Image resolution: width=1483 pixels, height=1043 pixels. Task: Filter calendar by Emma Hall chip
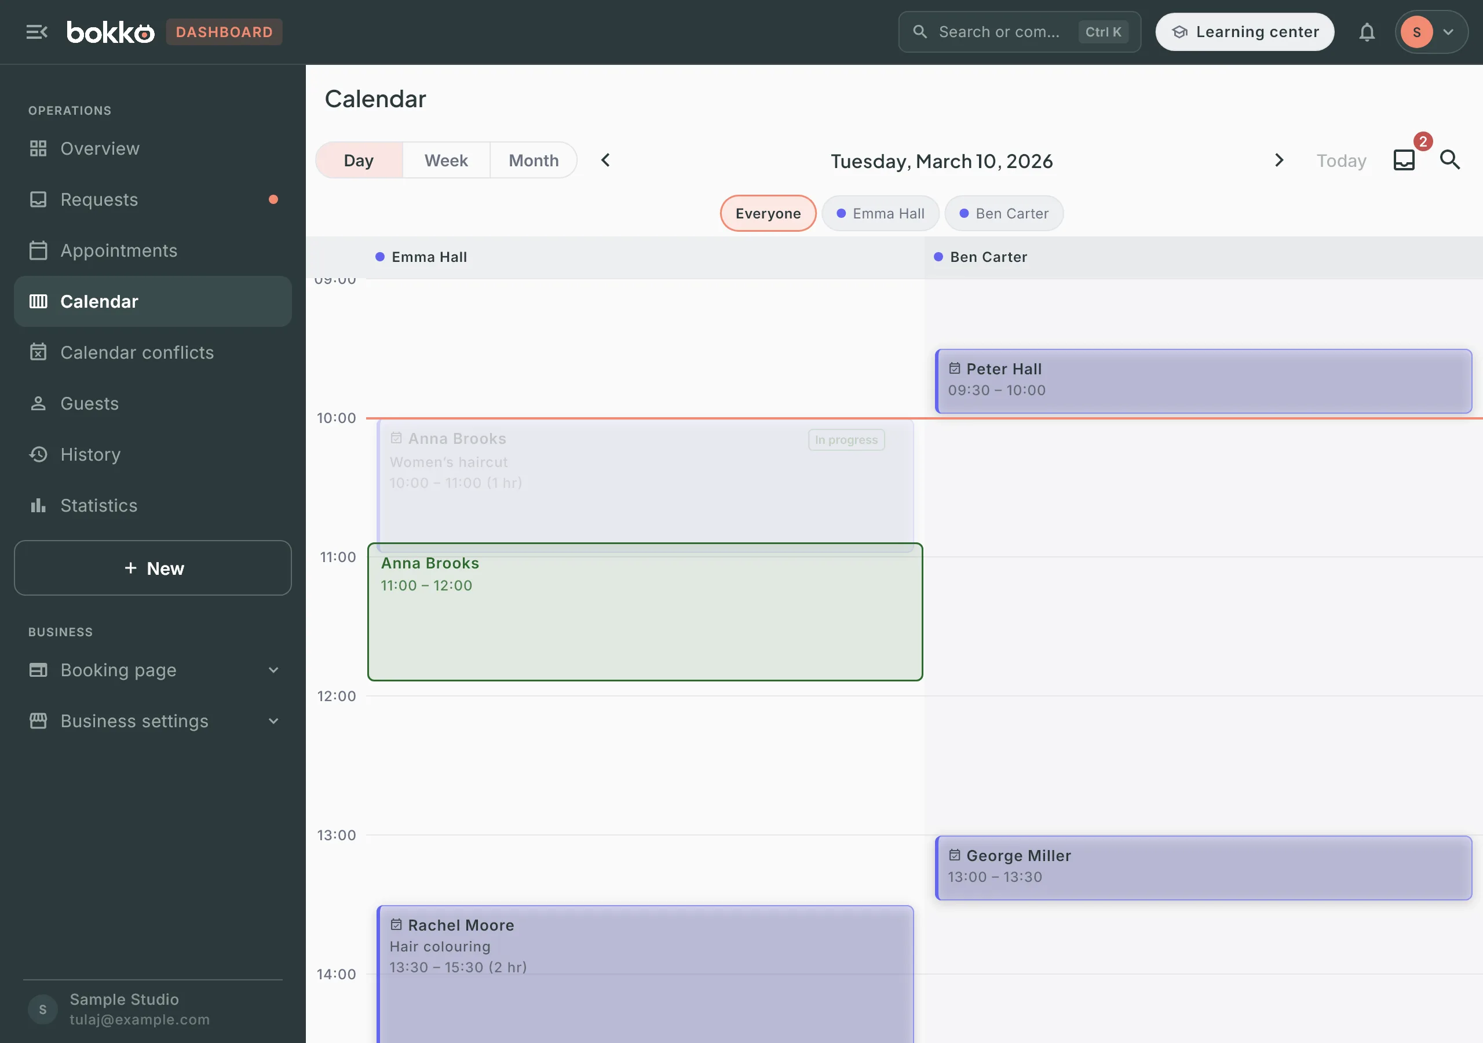(x=881, y=213)
